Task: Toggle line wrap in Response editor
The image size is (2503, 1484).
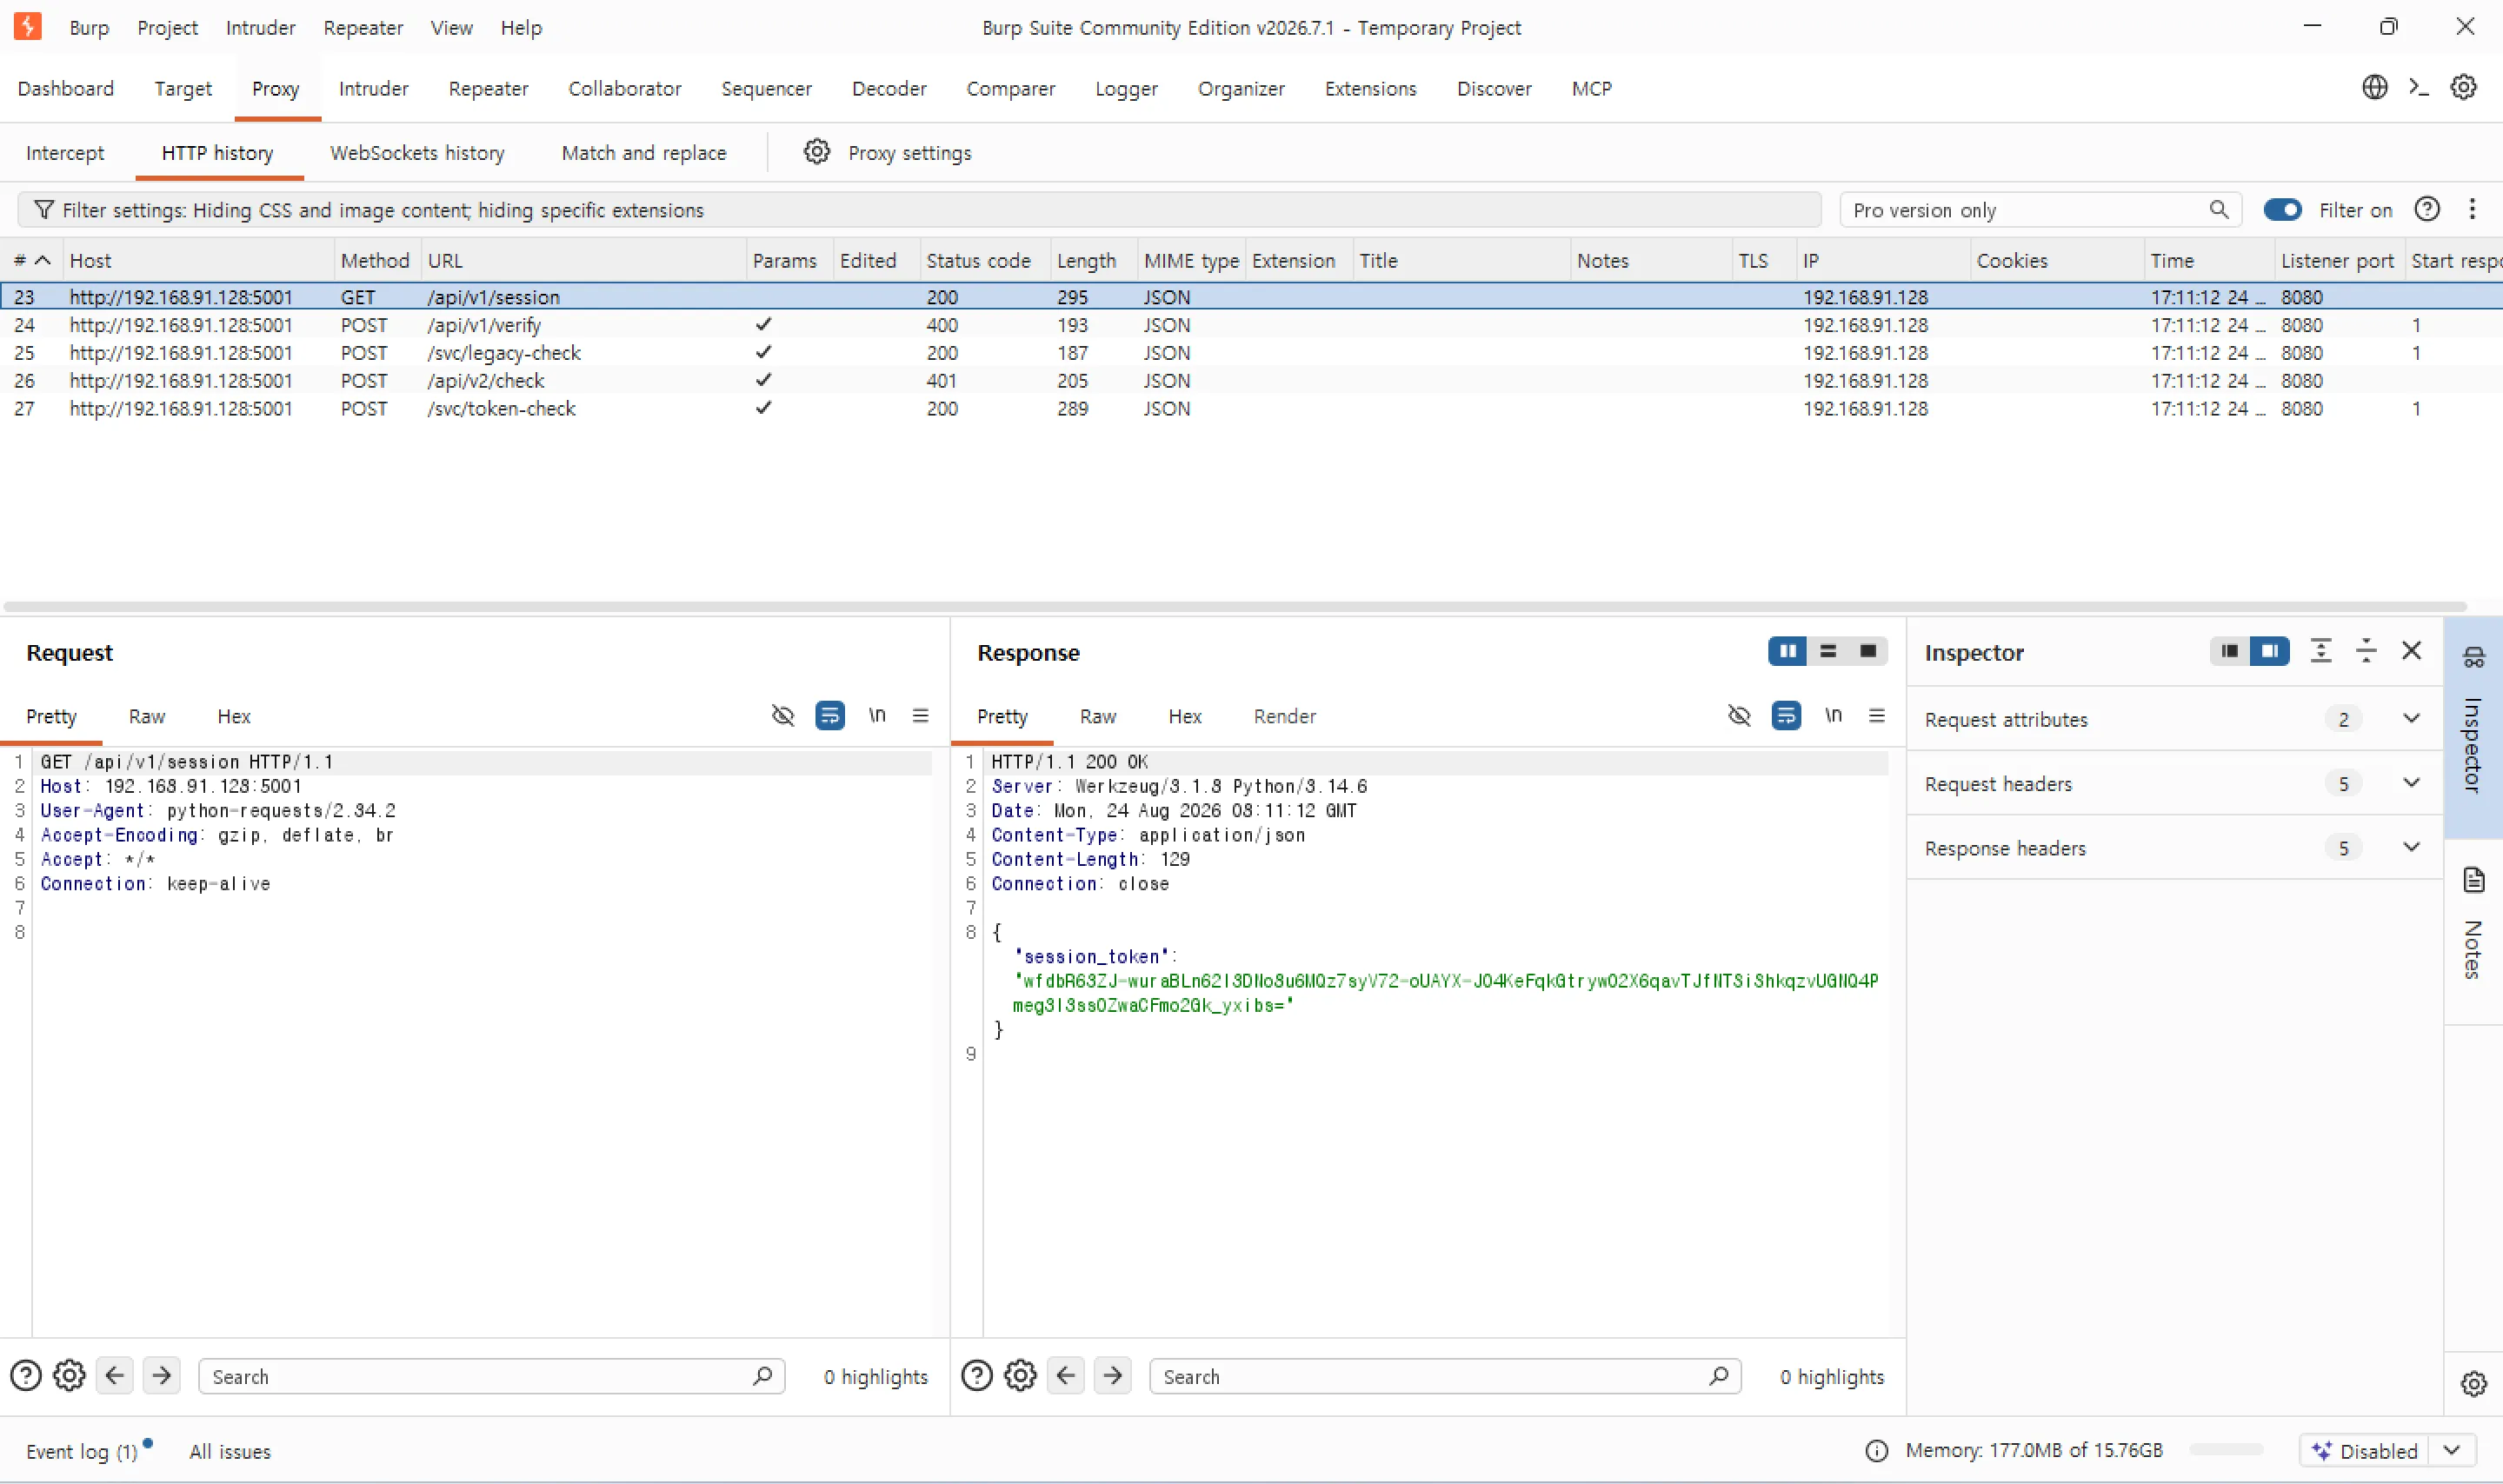Action: coord(1785,715)
